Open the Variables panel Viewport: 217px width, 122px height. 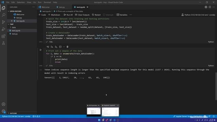(122, 15)
